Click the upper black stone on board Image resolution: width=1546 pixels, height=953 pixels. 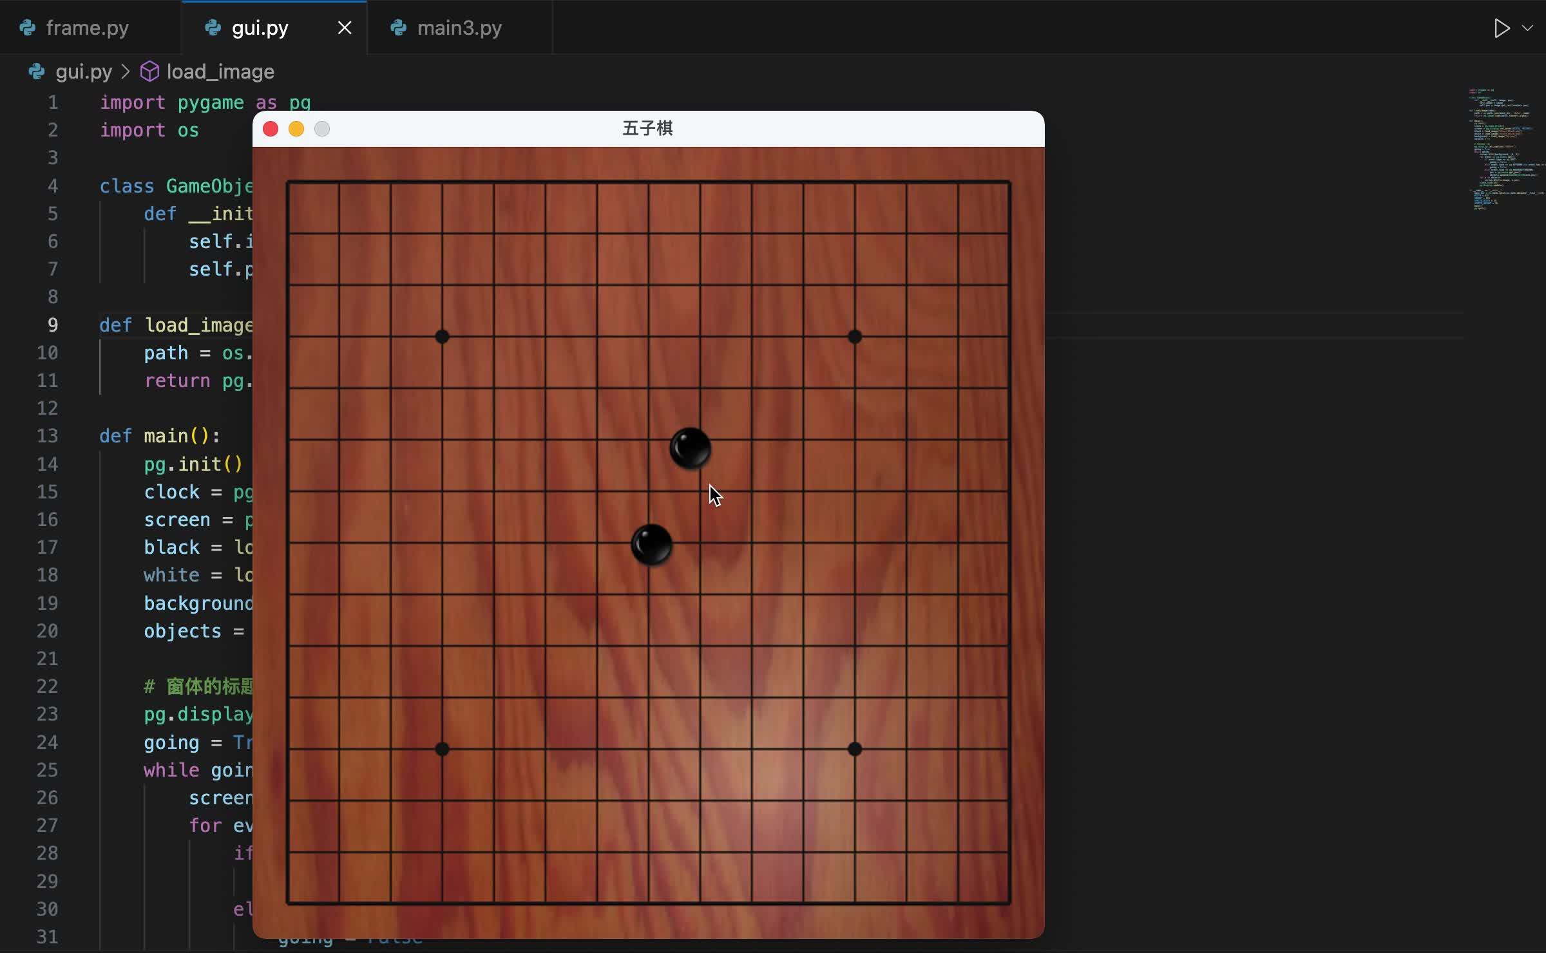click(x=690, y=448)
